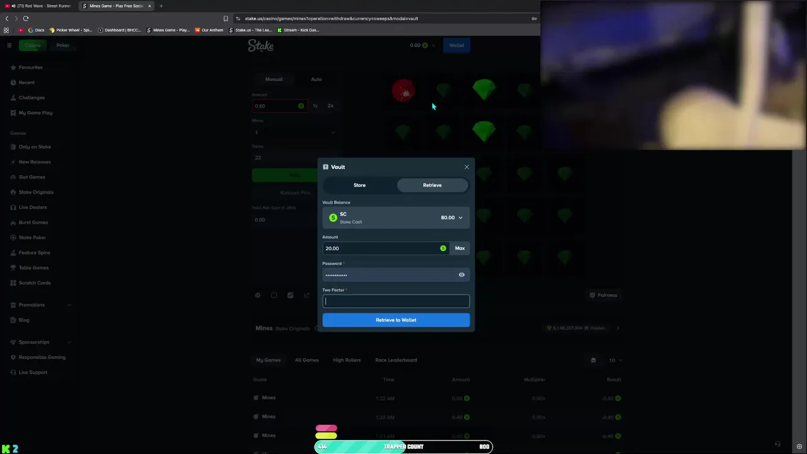Viewport: 807px width, 454px height.
Task: Open Live Support in the sidebar
Action: [x=33, y=373]
